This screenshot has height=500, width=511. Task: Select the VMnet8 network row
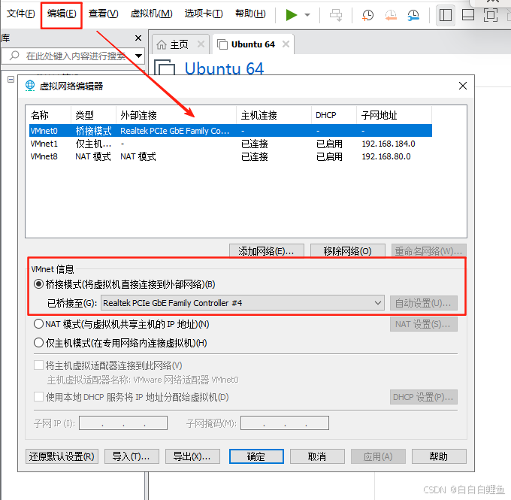231,156
